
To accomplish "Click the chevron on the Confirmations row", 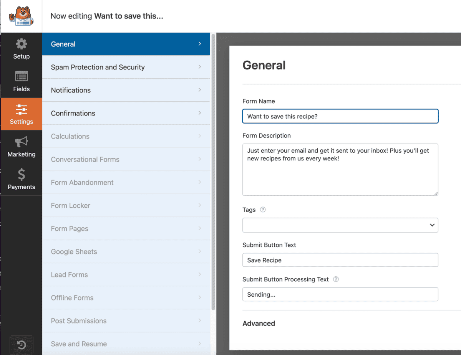I will click(x=200, y=113).
